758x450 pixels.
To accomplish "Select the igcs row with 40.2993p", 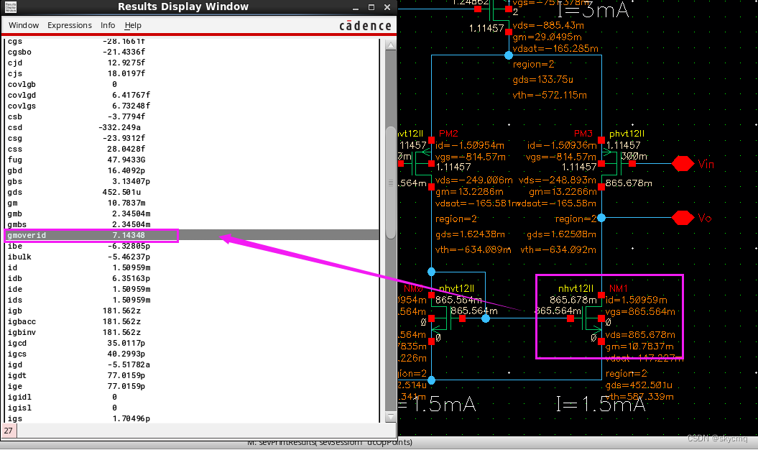I will click(x=191, y=354).
